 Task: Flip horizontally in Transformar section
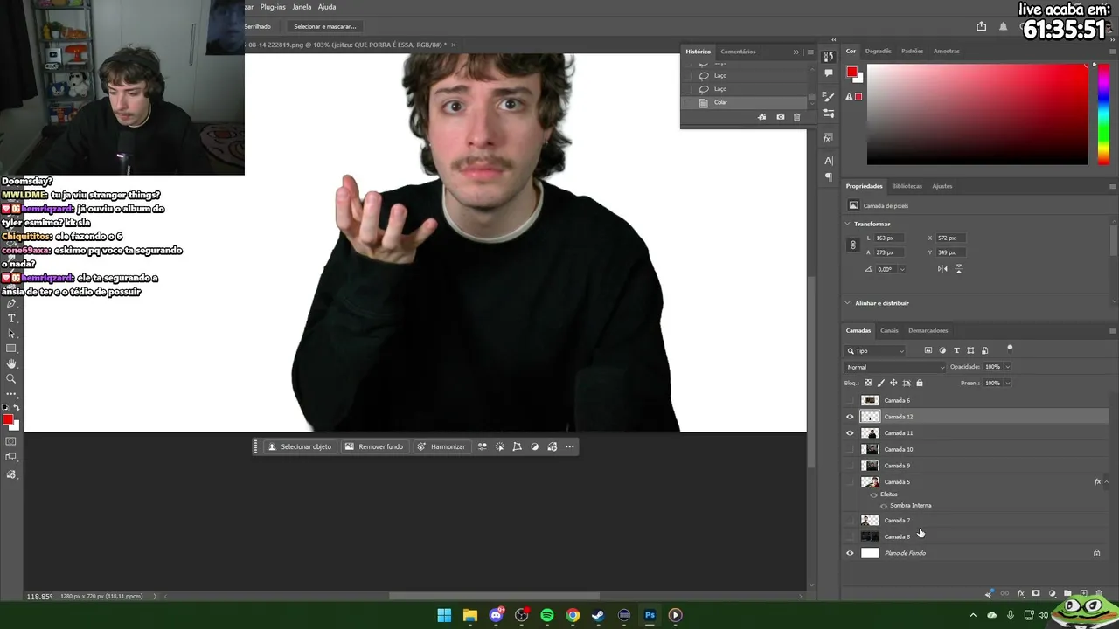(x=942, y=269)
